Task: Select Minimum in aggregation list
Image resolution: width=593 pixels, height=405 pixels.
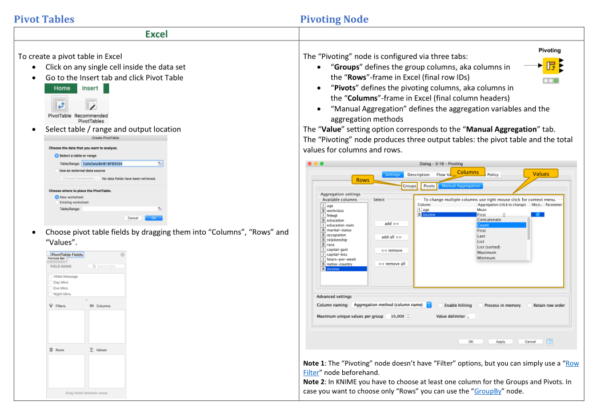Action: (502, 258)
